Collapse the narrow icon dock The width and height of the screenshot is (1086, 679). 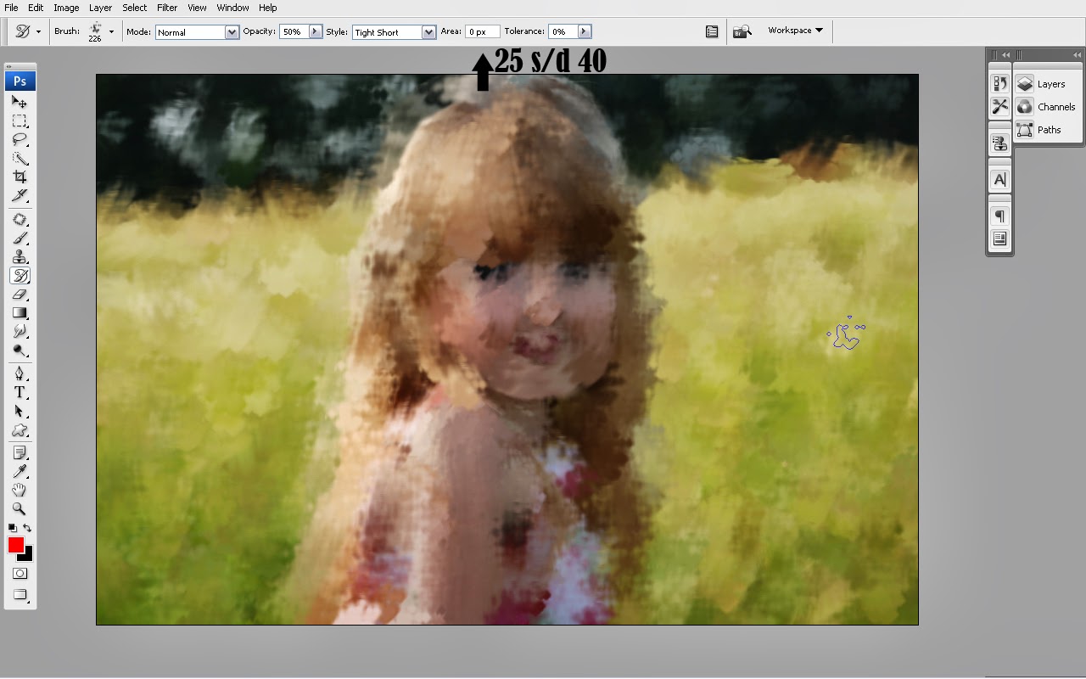[1006, 55]
